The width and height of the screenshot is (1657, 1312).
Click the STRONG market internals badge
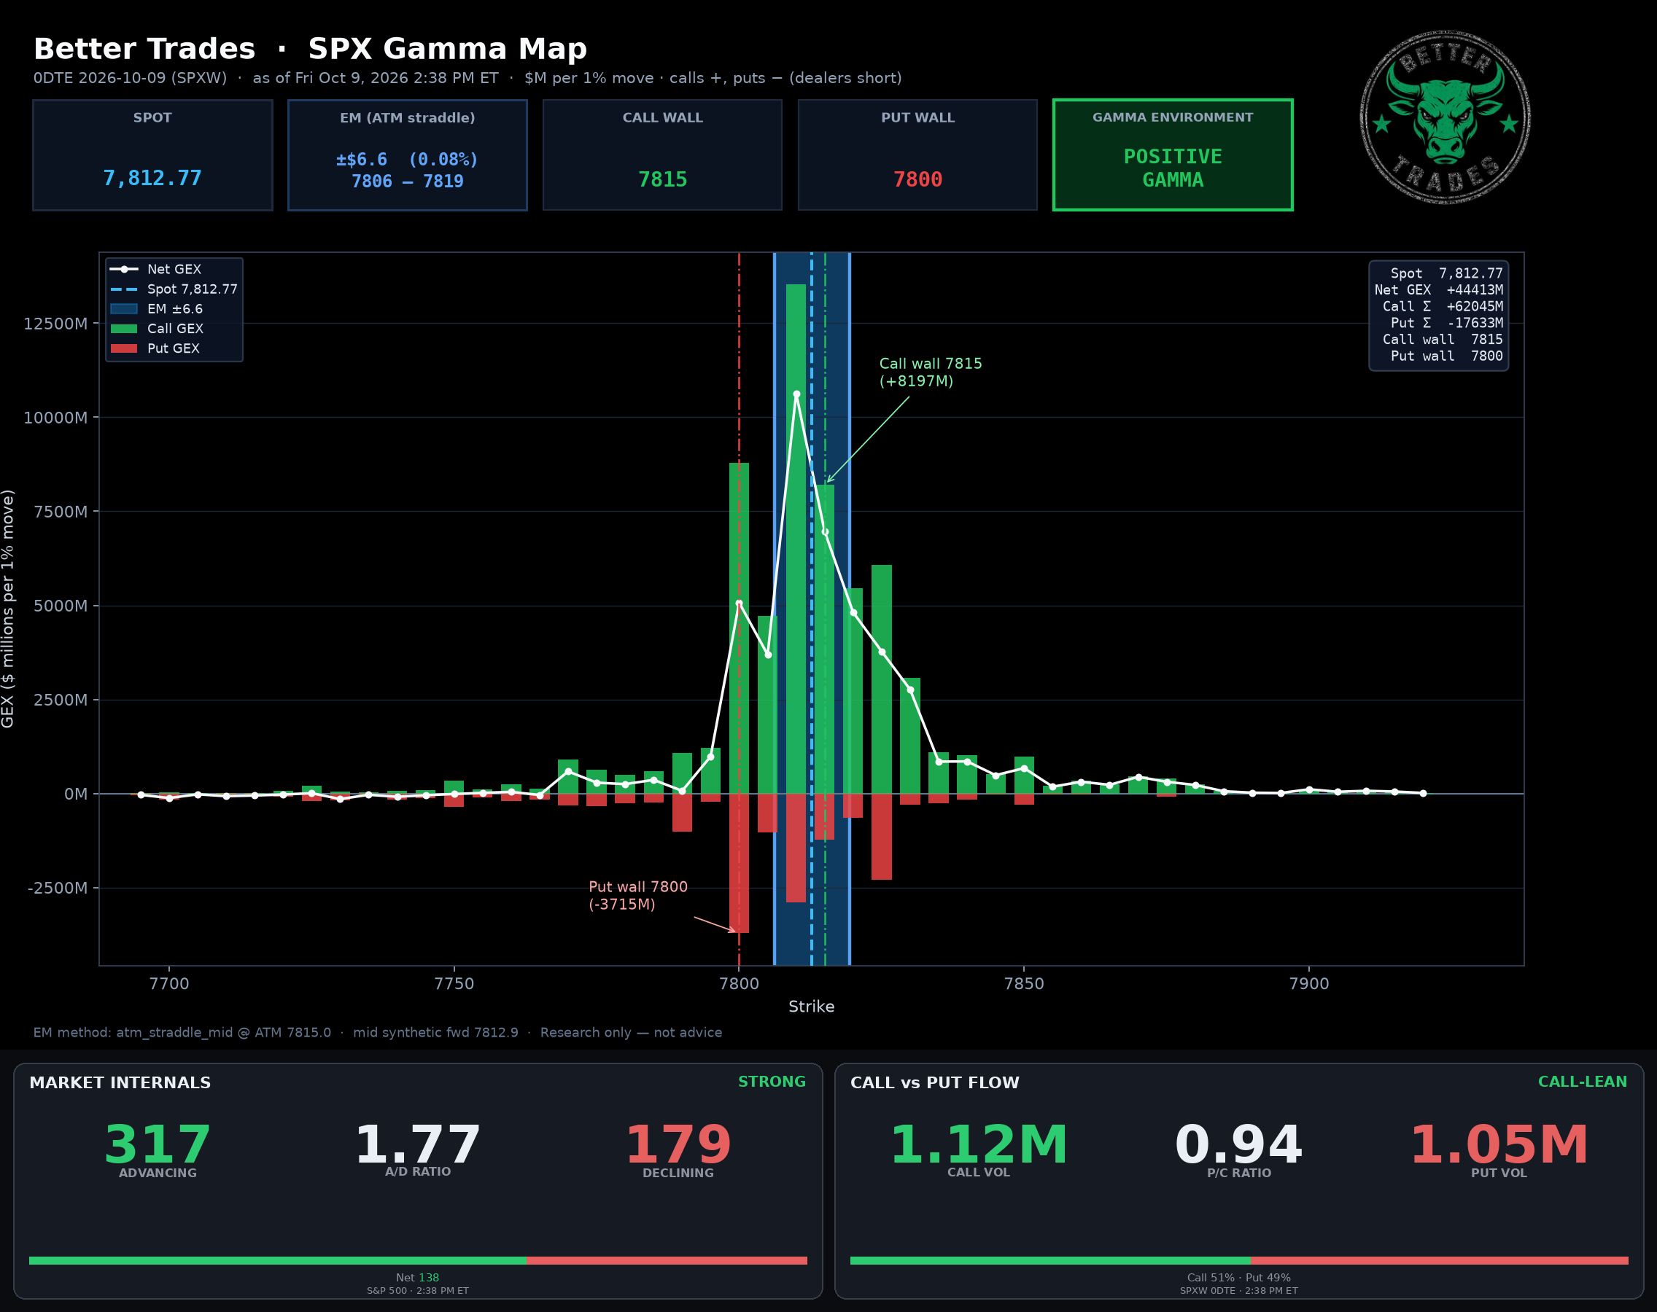[x=772, y=1082]
